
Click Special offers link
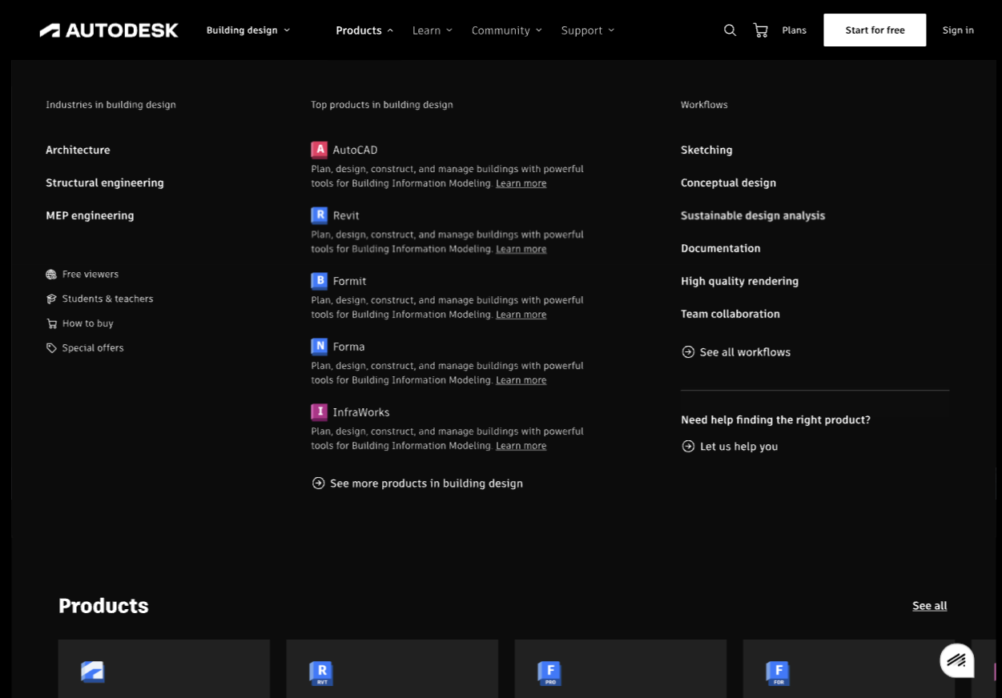(93, 348)
